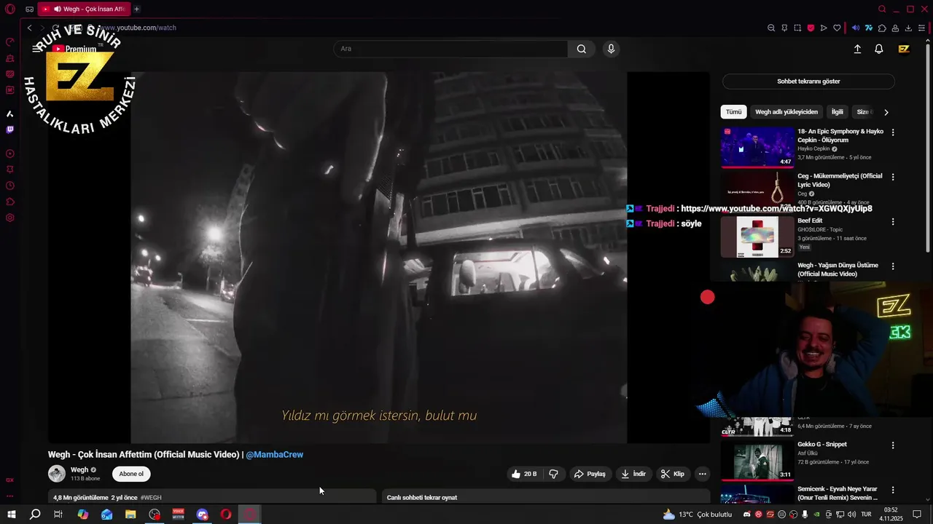
Task: Open more actions menu below video
Action: click(x=703, y=474)
